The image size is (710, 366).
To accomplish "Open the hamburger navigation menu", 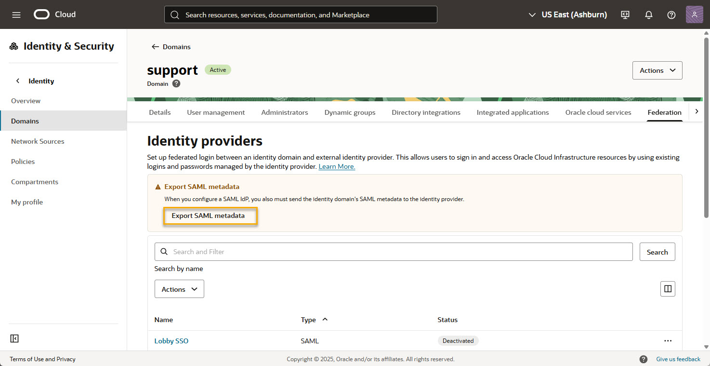I will click(x=16, y=14).
